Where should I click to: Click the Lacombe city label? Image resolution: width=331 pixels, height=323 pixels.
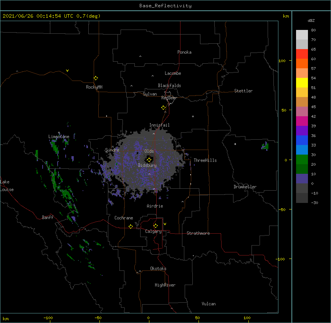point(173,73)
